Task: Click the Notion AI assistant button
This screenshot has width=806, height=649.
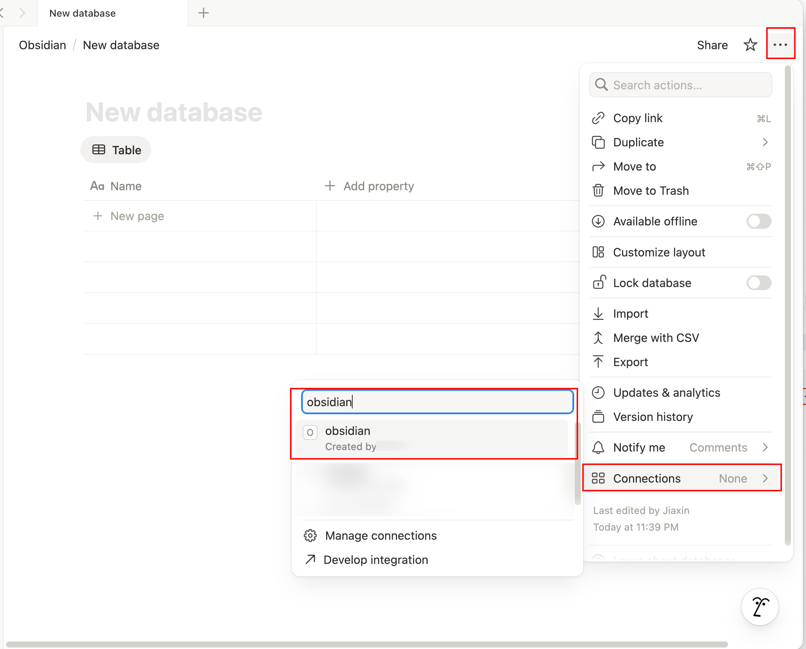Action: [x=760, y=607]
